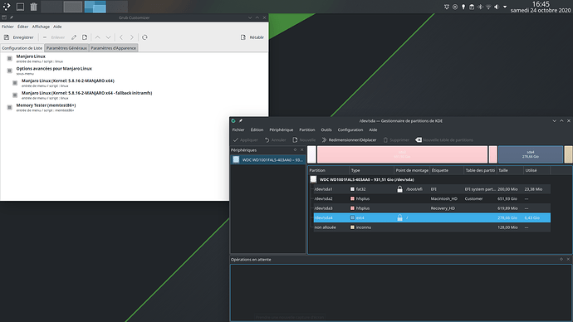Click the Supprimer delete toolbar button
This screenshot has height=322, width=573.
pyautogui.click(x=396, y=139)
